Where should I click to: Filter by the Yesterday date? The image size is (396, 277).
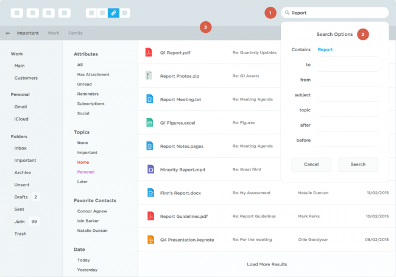[87, 270]
